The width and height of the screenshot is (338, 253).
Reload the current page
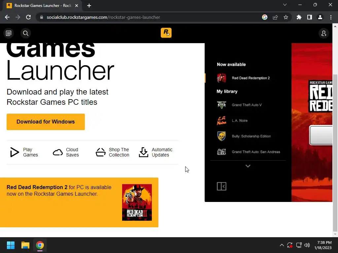click(x=28, y=17)
